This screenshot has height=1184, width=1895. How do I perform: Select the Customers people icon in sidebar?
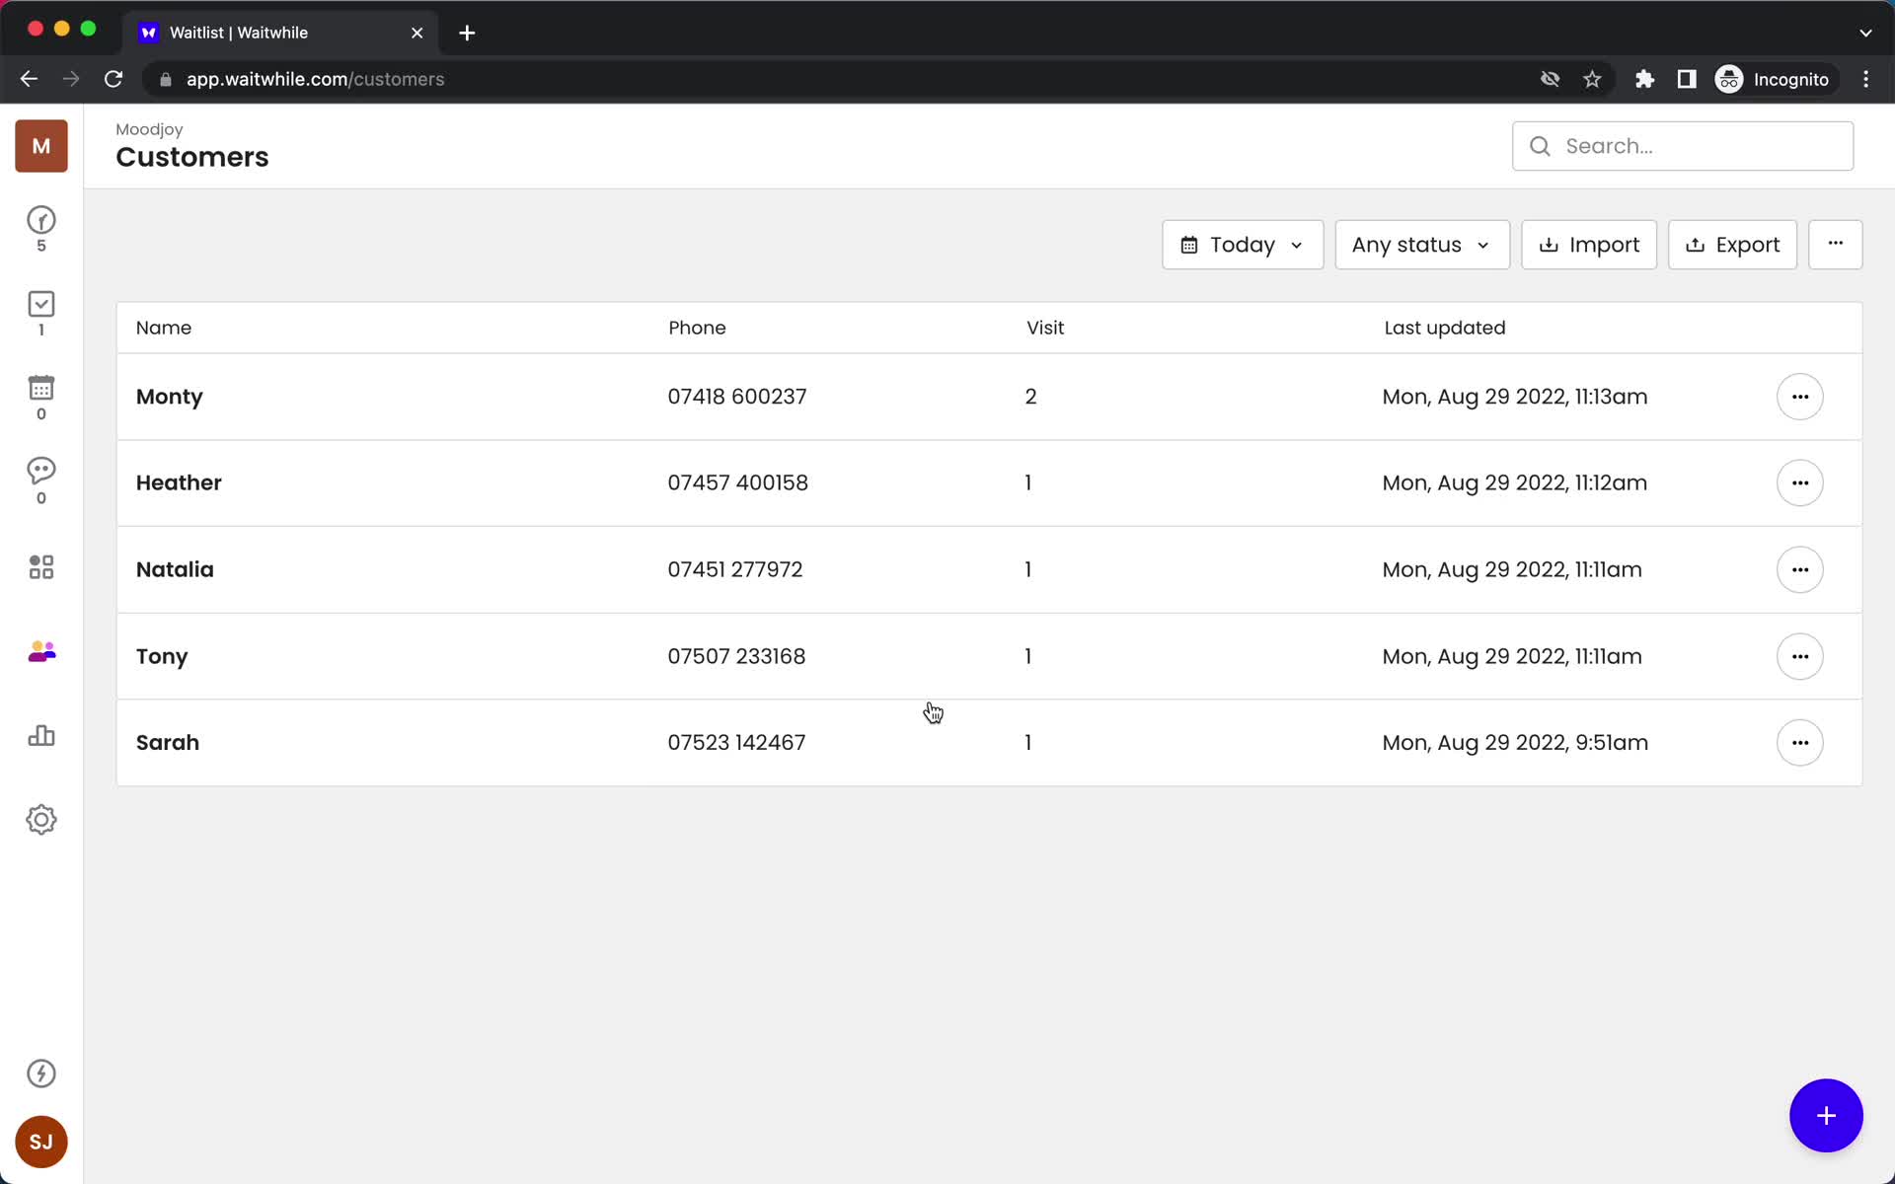tap(41, 651)
